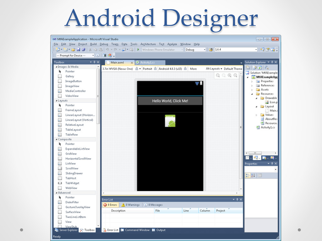Image resolution: width=322 pixels, height=241 pixels.
Task: Collapse the Advanced toolbox group
Action: pos(57,193)
